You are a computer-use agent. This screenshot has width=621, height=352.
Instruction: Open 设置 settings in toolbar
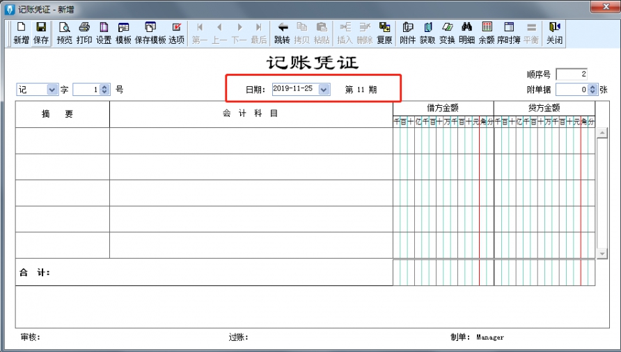[x=104, y=33]
